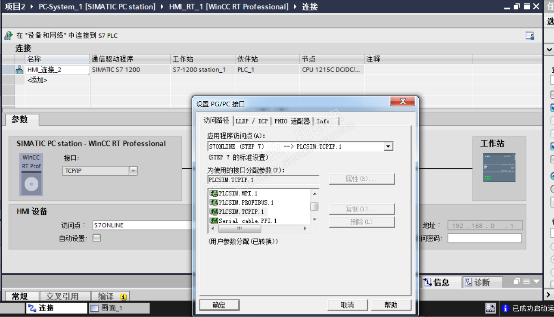Click the 取消 button

pos(347,305)
